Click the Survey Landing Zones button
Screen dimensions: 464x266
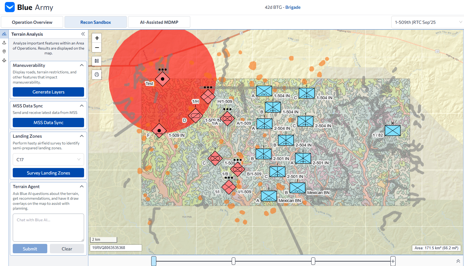point(48,173)
